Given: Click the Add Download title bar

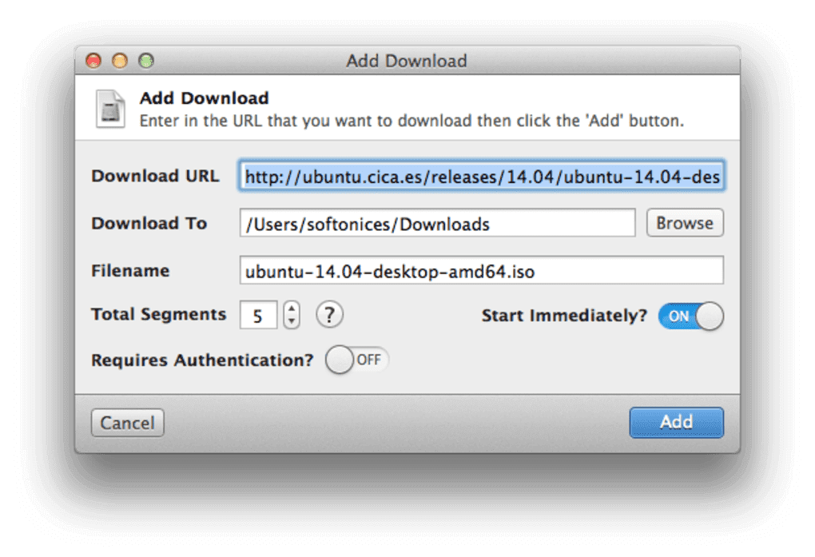Looking at the screenshot, I should 406,61.
